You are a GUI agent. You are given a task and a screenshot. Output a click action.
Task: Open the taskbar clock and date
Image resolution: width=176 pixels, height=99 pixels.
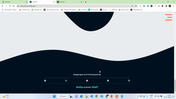pyautogui.click(x=167, y=96)
